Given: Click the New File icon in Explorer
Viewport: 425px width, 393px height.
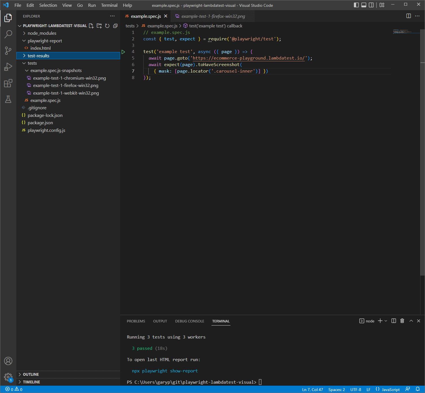Looking at the screenshot, I should (x=91, y=26).
